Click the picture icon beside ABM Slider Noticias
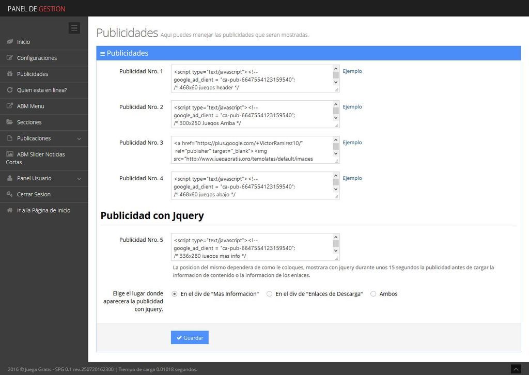The image size is (529, 375). coord(10,154)
